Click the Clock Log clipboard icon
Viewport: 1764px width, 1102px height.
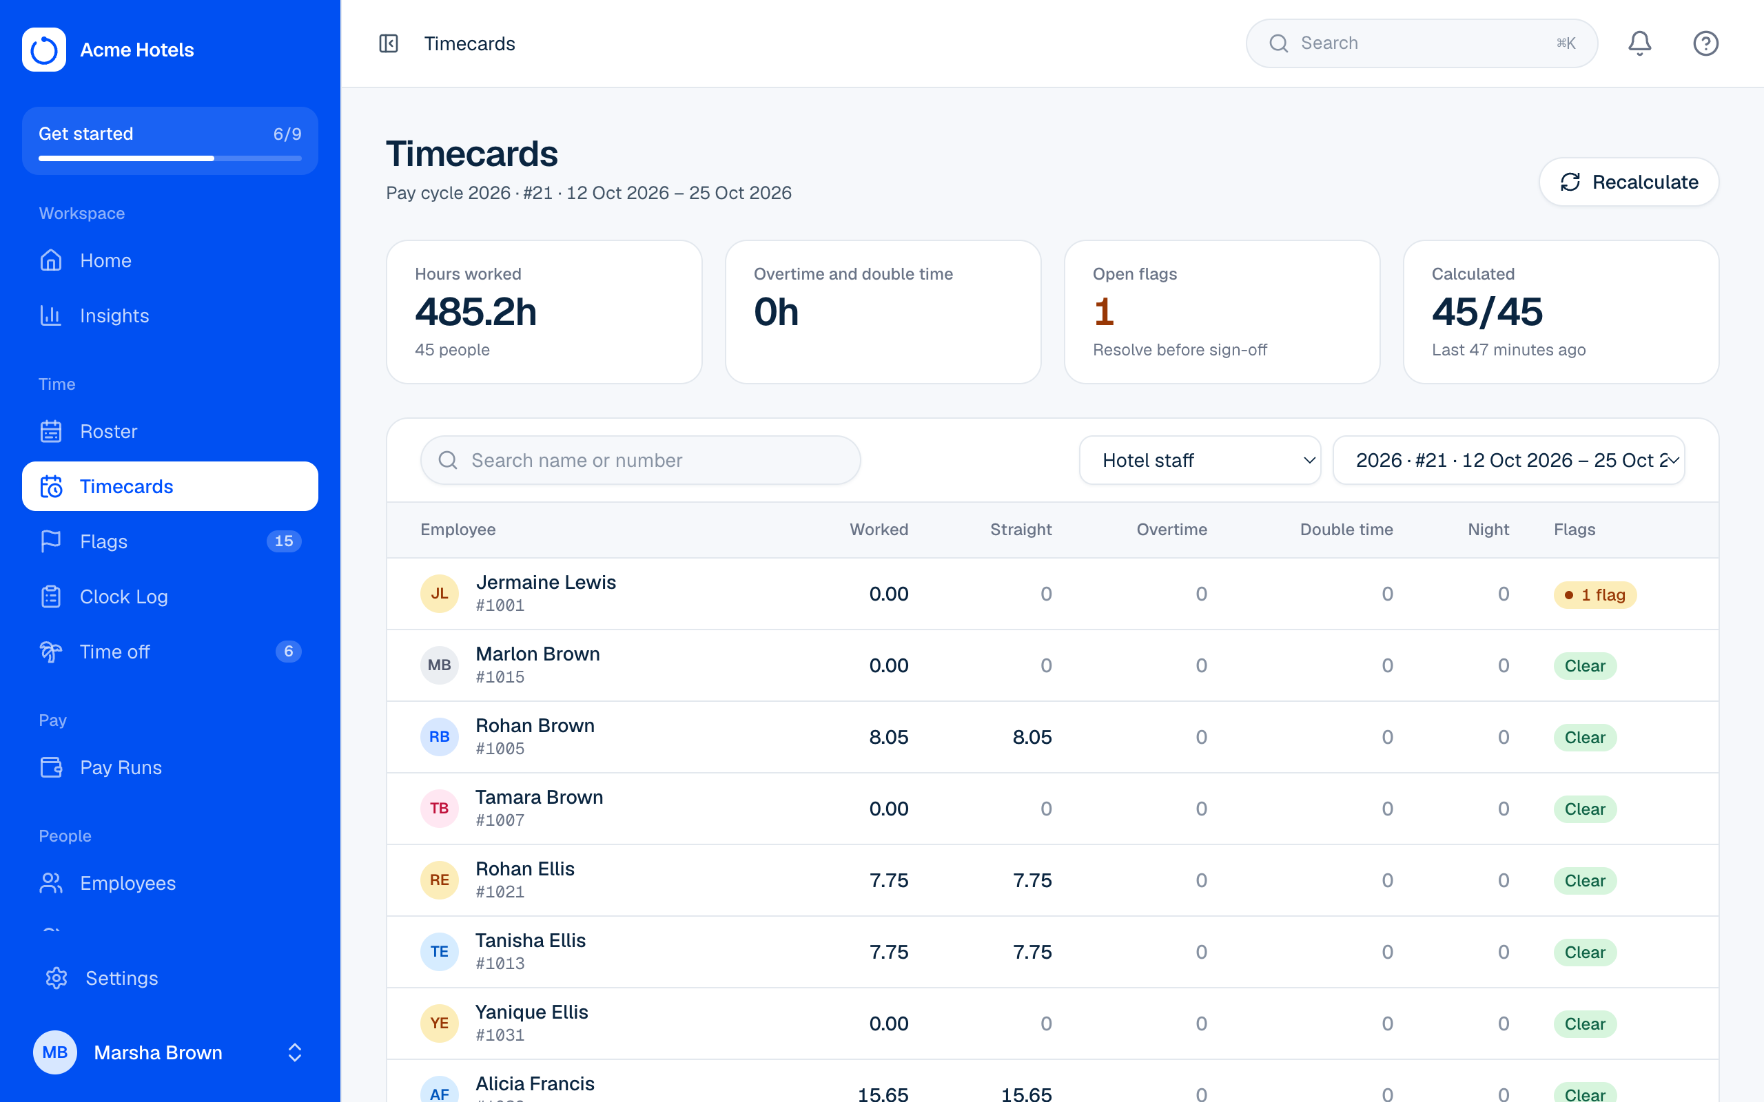(x=51, y=597)
